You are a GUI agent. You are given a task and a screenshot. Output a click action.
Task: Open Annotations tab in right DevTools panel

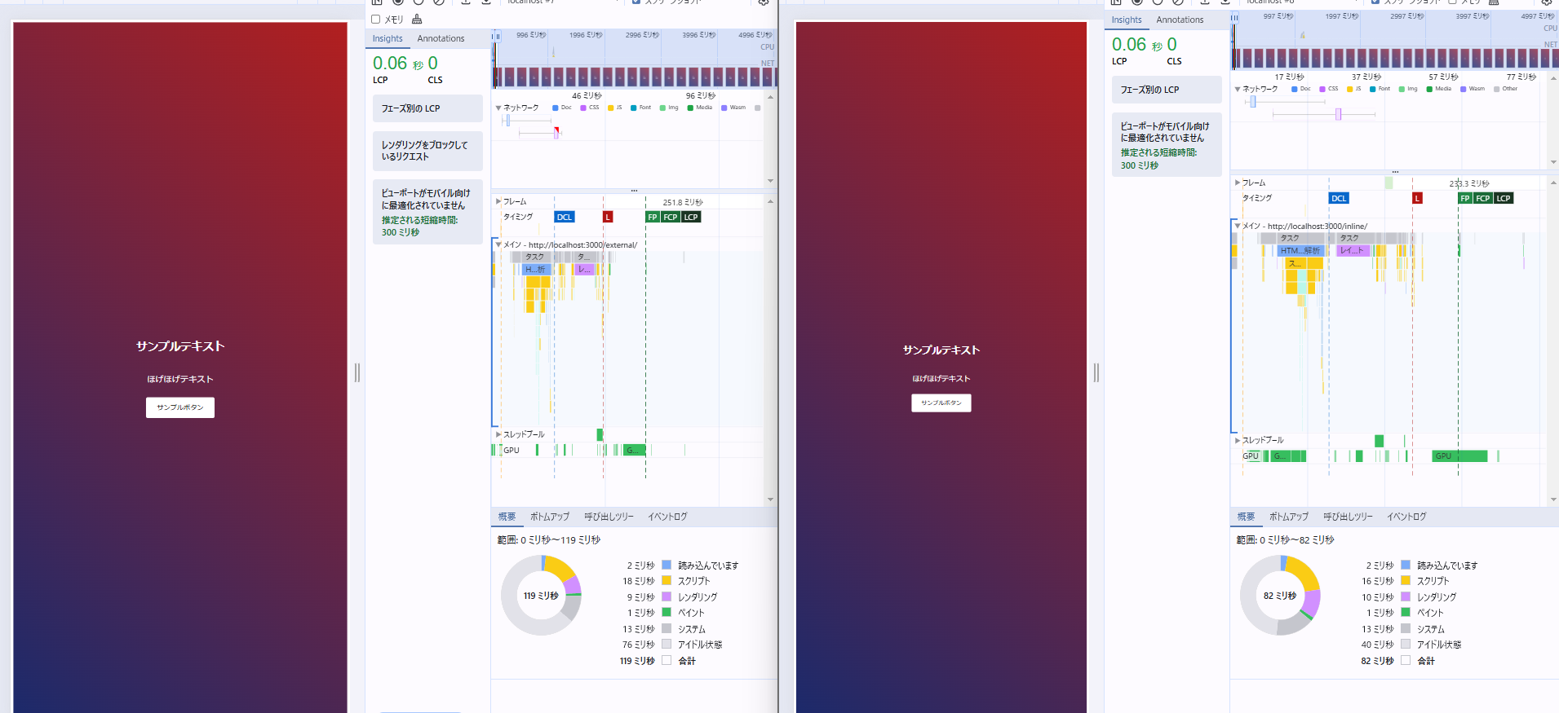(x=1180, y=20)
